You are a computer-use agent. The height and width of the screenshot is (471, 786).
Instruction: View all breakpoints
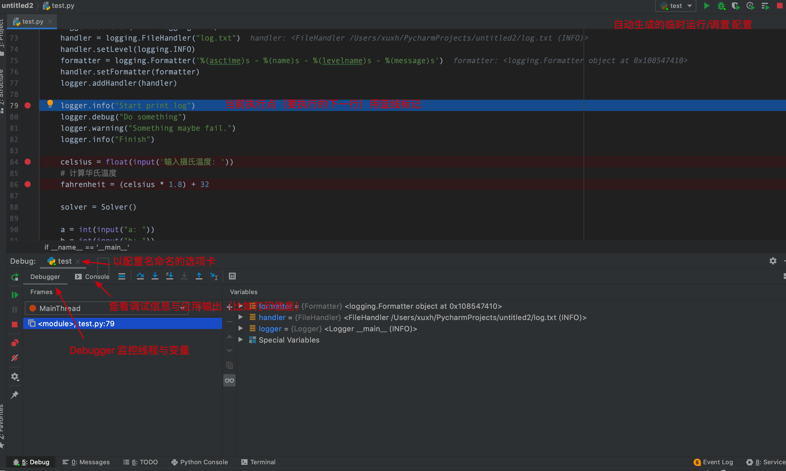15,343
